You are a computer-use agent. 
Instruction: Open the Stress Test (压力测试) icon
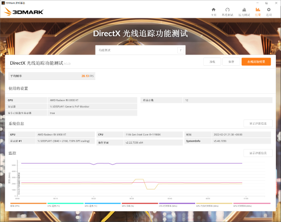[x=244, y=10]
